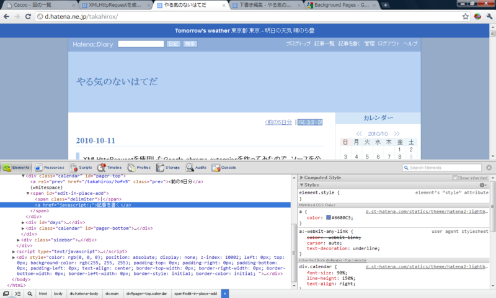Open the Chrome wrench menu
The height and width of the screenshot is (298, 496).
(x=489, y=17)
